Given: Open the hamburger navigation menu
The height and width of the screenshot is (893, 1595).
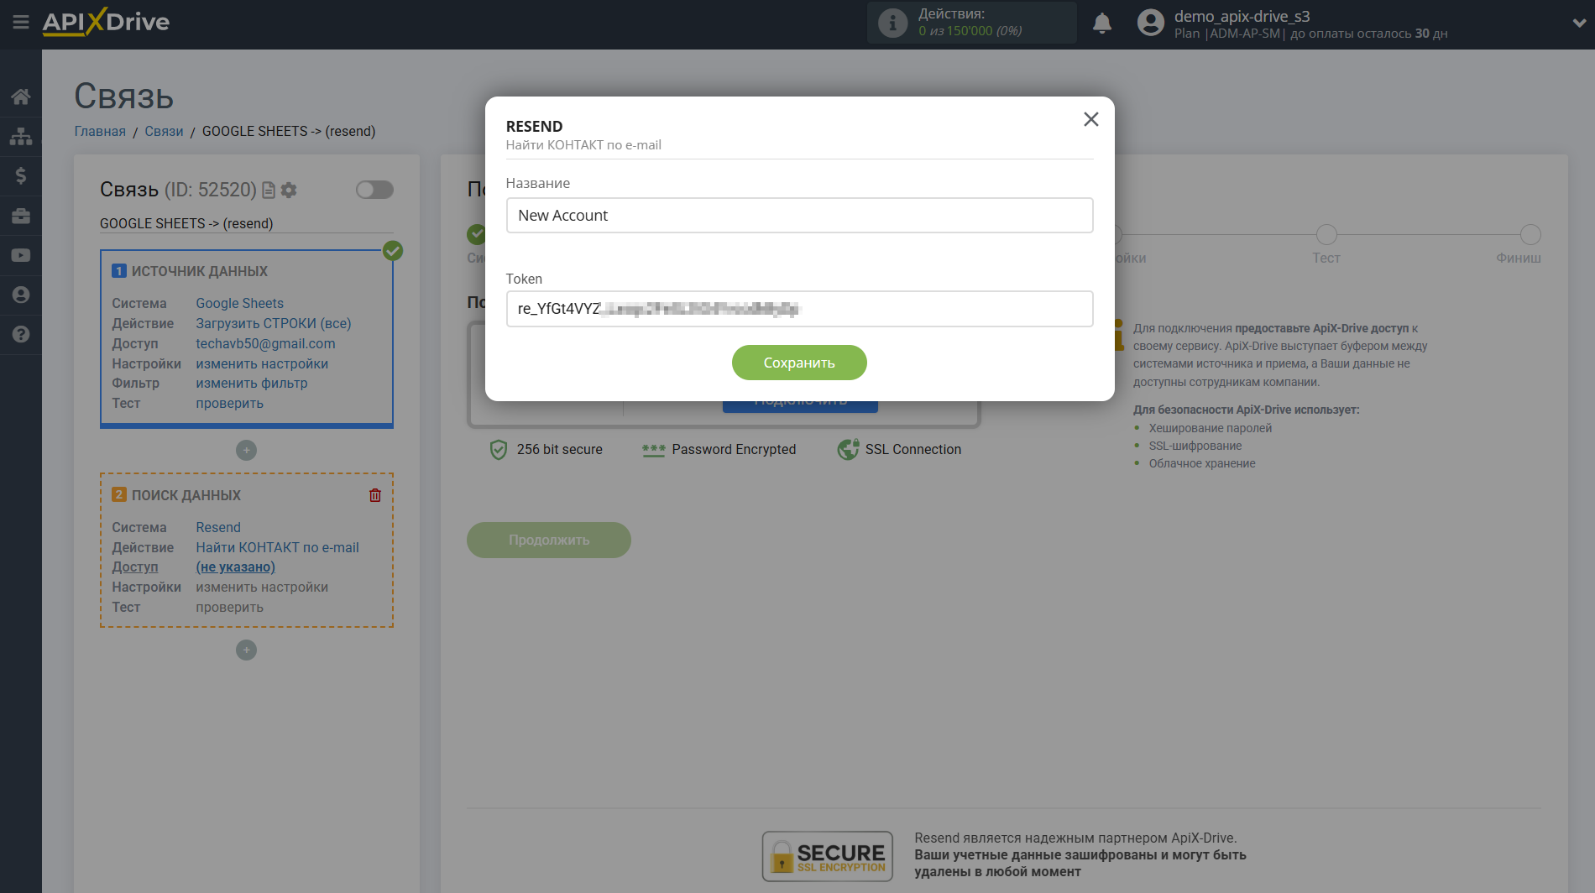Looking at the screenshot, I should point(21,23).
